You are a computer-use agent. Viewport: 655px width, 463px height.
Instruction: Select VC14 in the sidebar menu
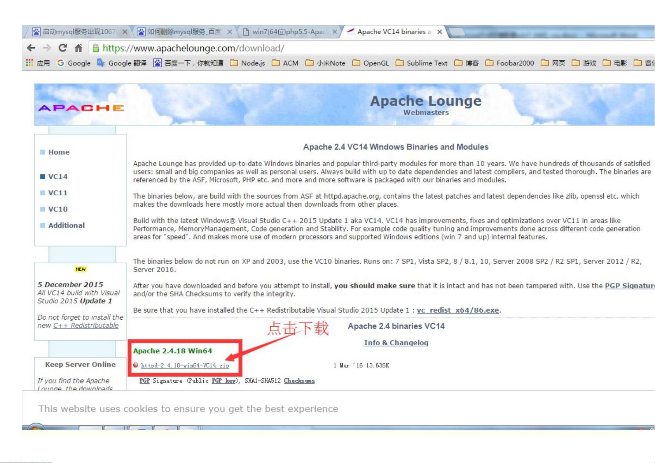(x=58, y=177)
